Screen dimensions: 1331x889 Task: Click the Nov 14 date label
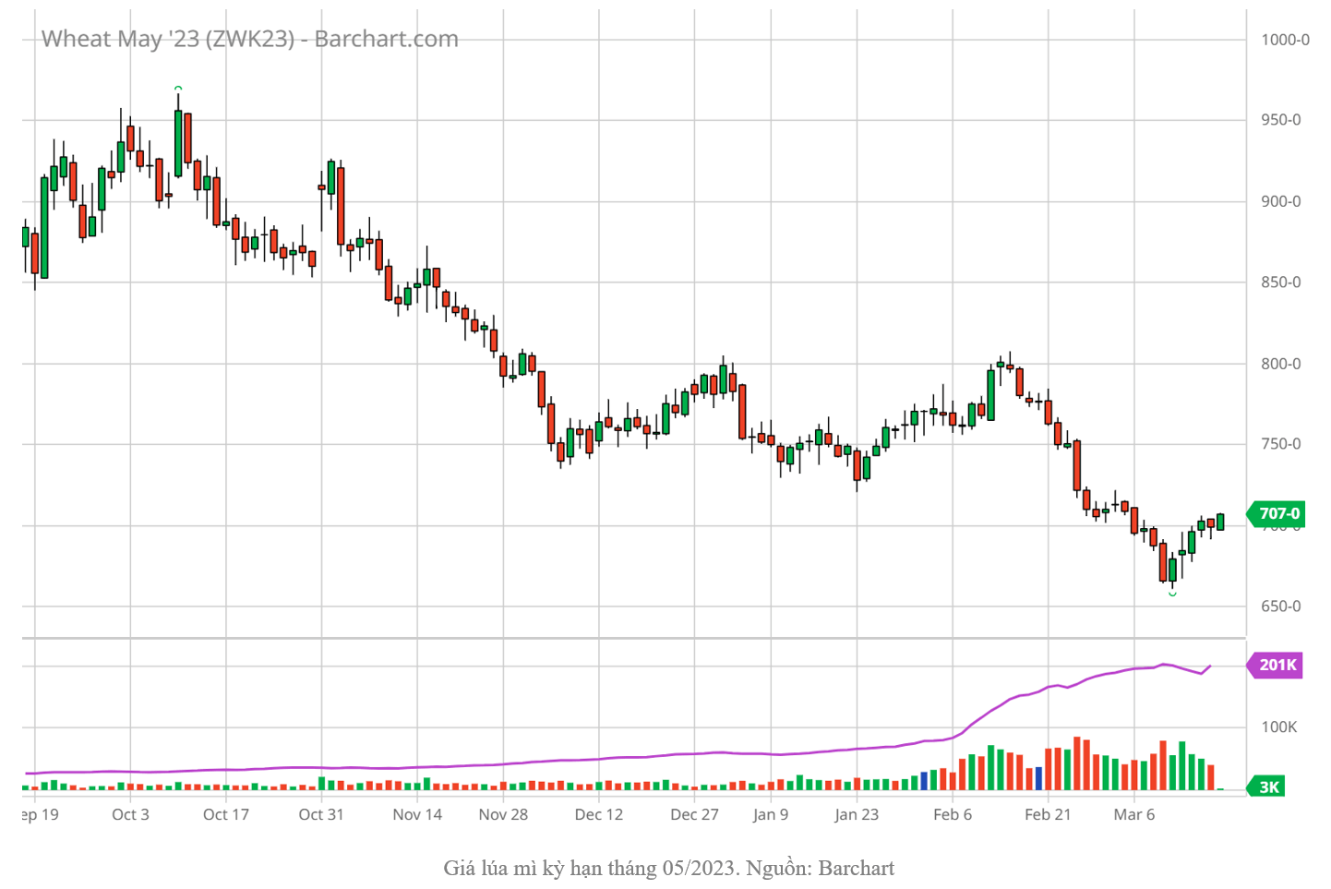pos(417,814)
